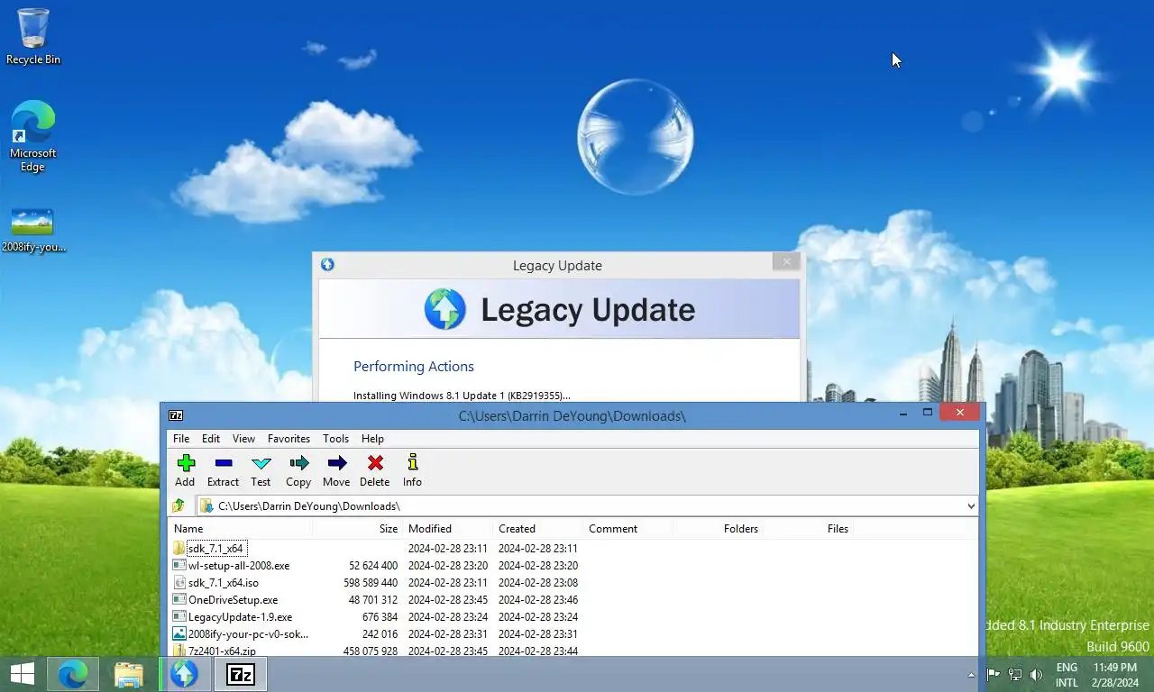
Task: Open the Windows Start button
Action: [22, 673]
